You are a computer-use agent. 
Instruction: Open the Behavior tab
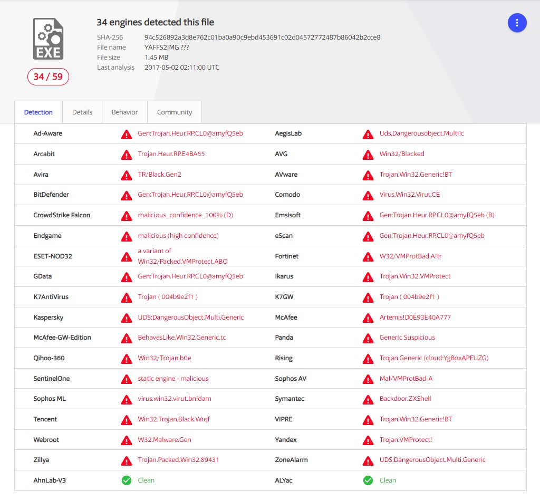[124, 112]
